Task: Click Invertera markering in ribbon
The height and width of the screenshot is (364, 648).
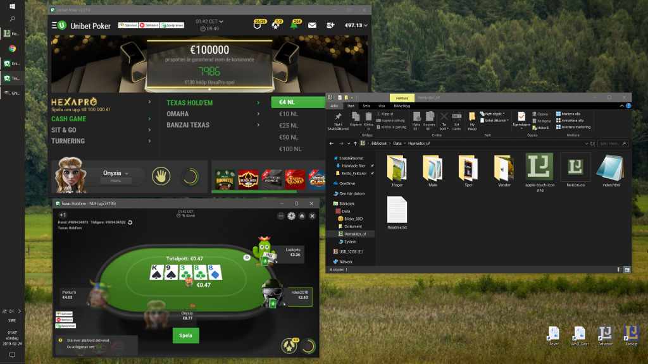Action: [x=573, y=127]
